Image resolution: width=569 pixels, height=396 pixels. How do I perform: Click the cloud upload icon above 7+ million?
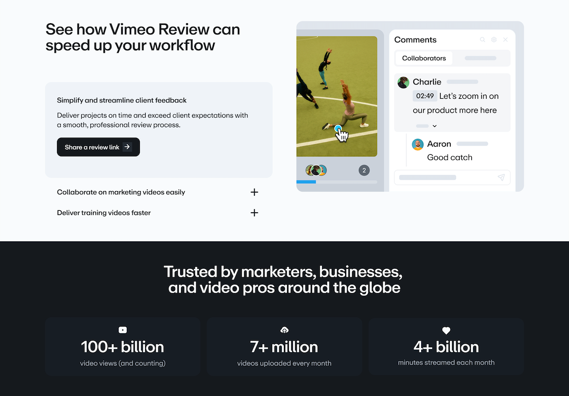[284, 330]
